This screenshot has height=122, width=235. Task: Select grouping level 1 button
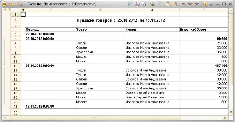(x=4, y=10)
